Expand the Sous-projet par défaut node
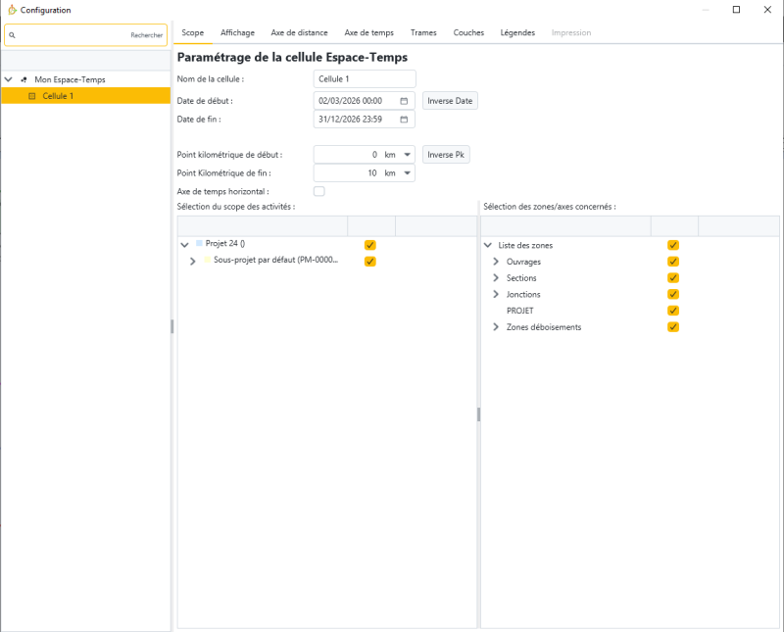Image resolution: width=784 pixels, height=632 pixels. (x=193, y=262)
